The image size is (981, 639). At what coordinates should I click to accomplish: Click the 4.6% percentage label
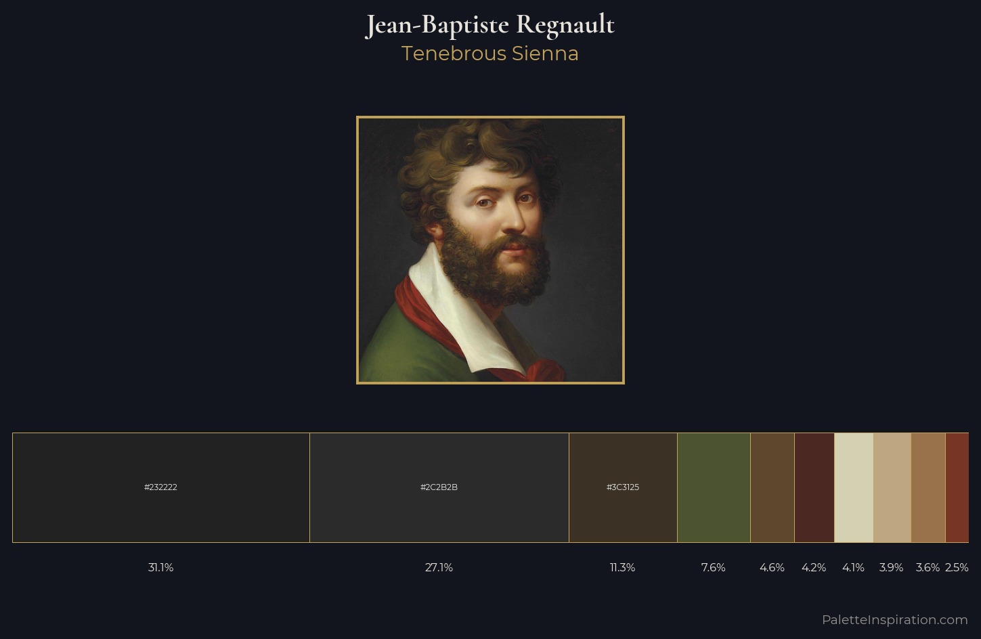pos(772,568)
